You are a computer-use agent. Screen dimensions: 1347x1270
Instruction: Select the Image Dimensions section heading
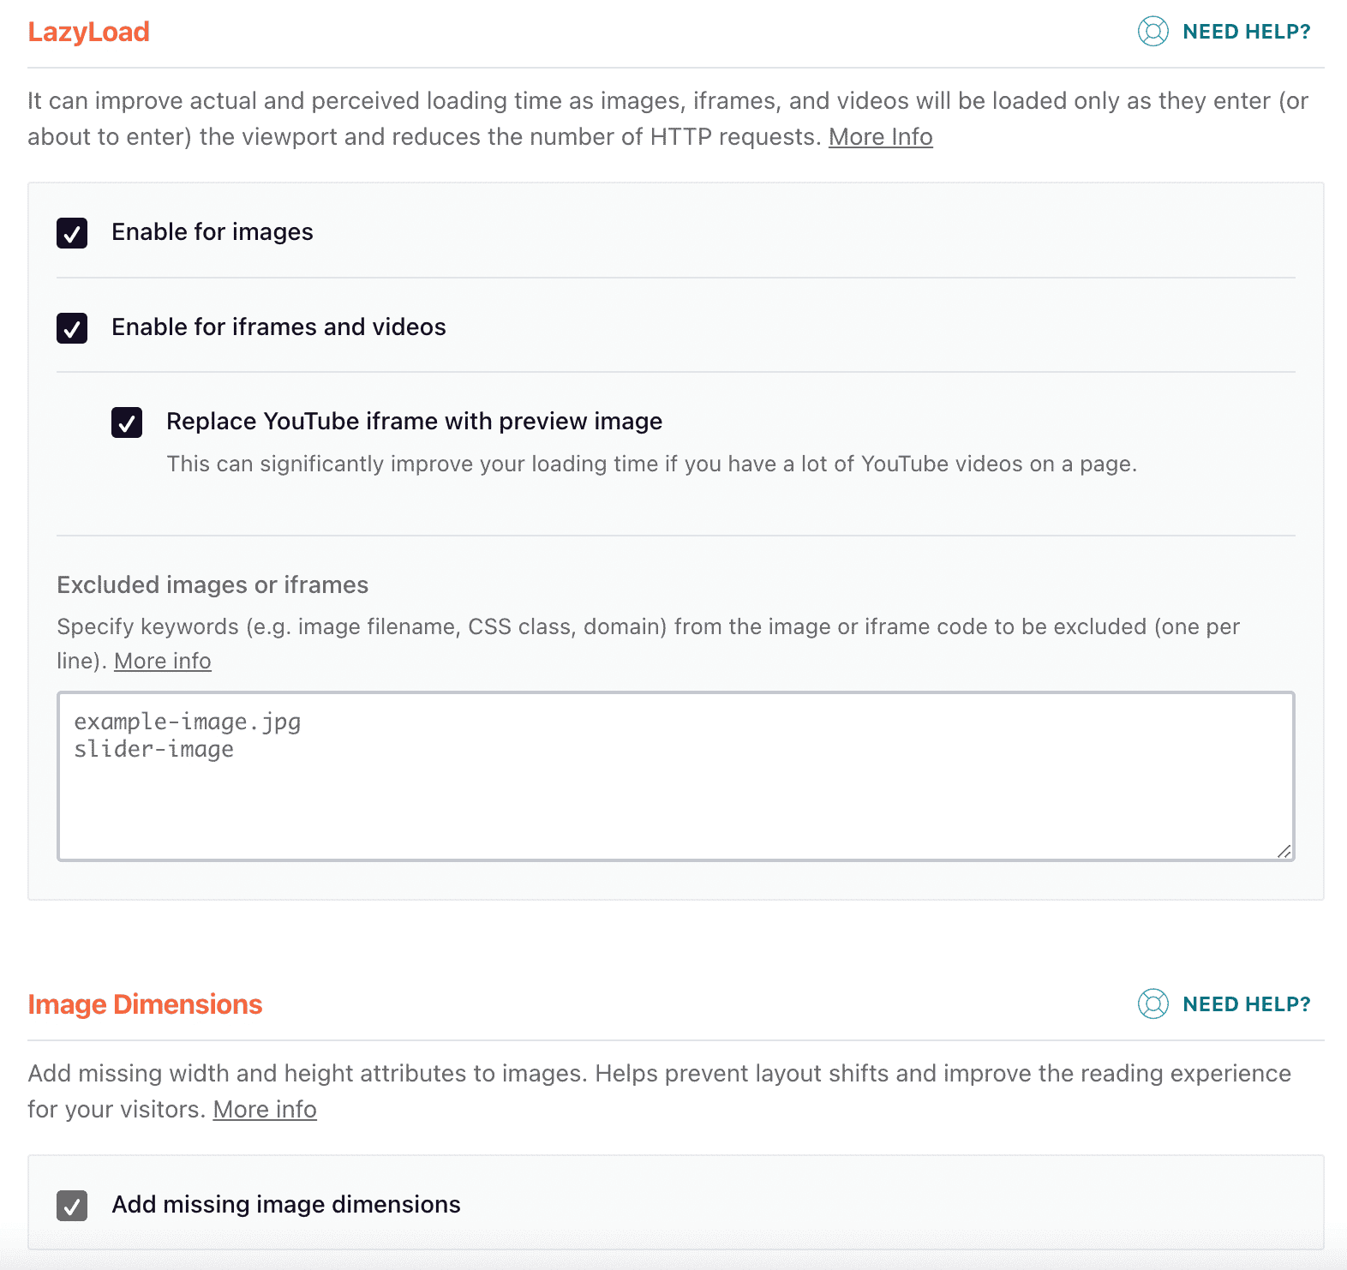point(145,1004)
